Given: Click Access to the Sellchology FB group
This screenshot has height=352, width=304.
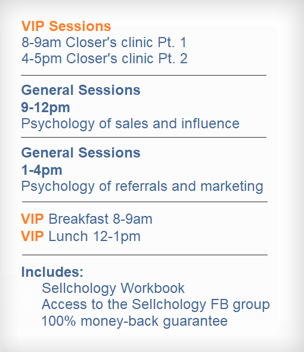Looking at the screenshot, I should coord(156,305).
